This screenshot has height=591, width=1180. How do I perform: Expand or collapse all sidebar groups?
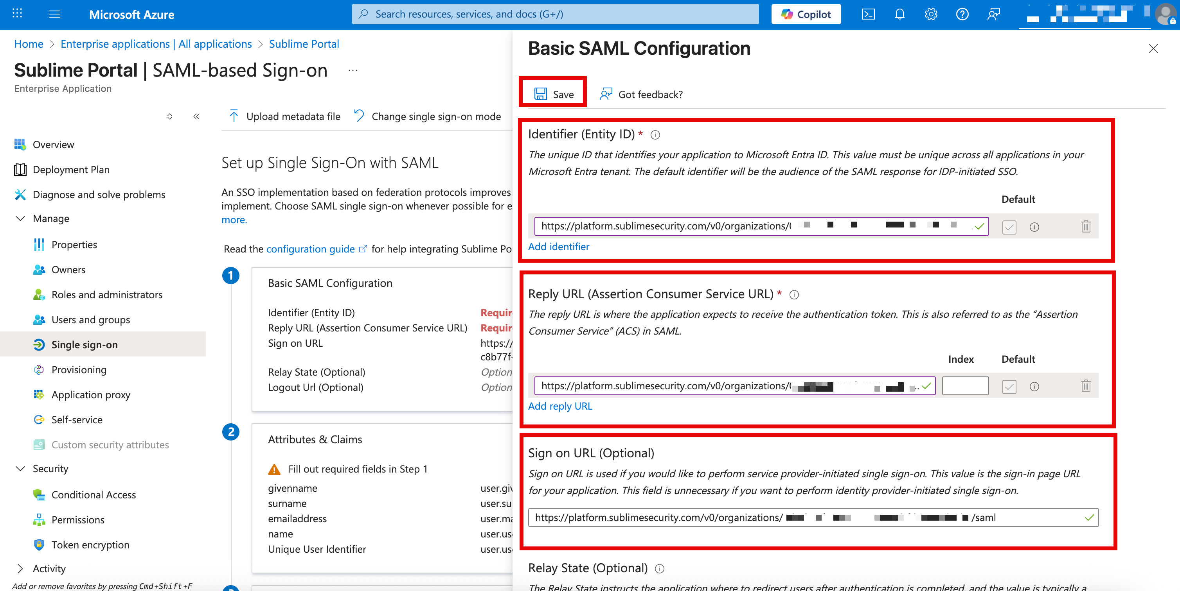169,116
